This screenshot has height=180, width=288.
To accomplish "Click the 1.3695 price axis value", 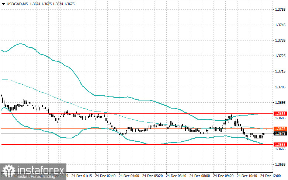I will 281,102.
